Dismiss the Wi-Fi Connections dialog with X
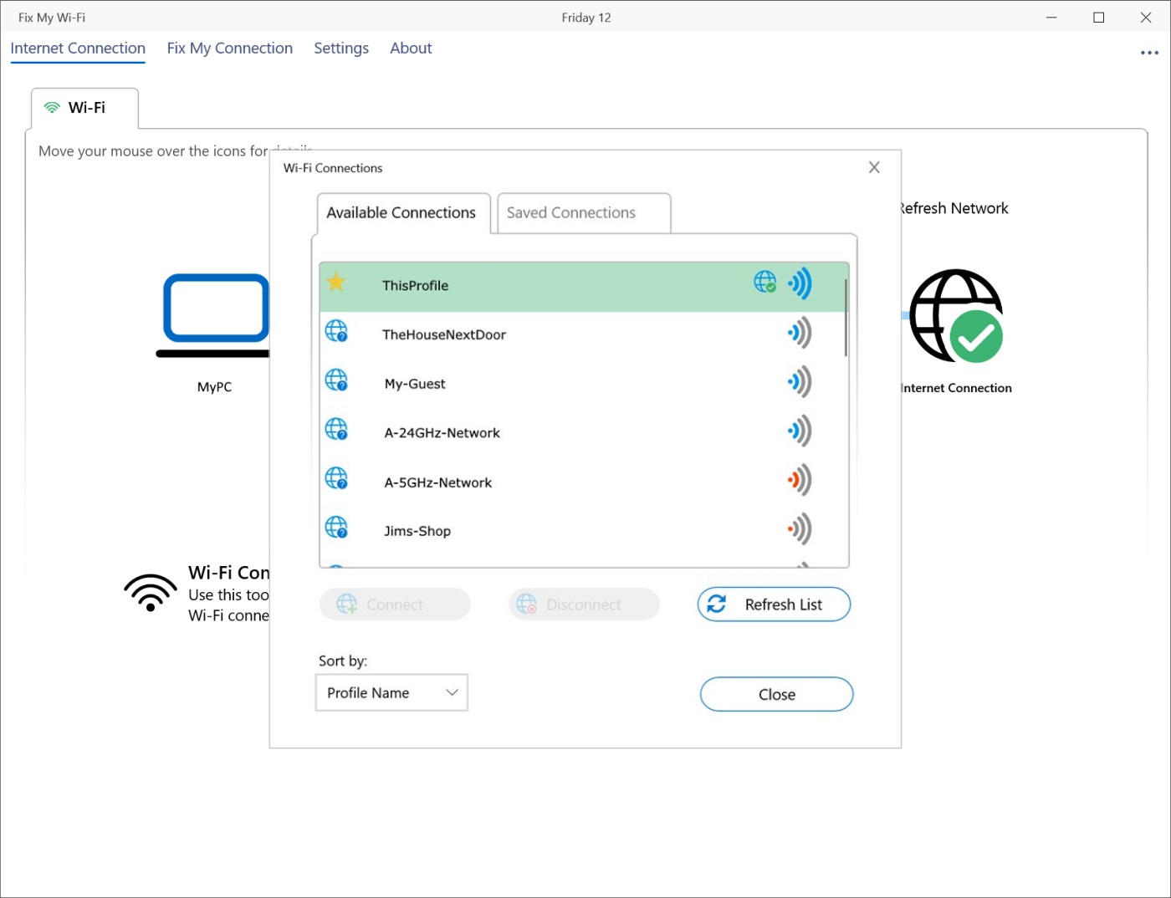 pyautogui.click(x=874, y=167)
